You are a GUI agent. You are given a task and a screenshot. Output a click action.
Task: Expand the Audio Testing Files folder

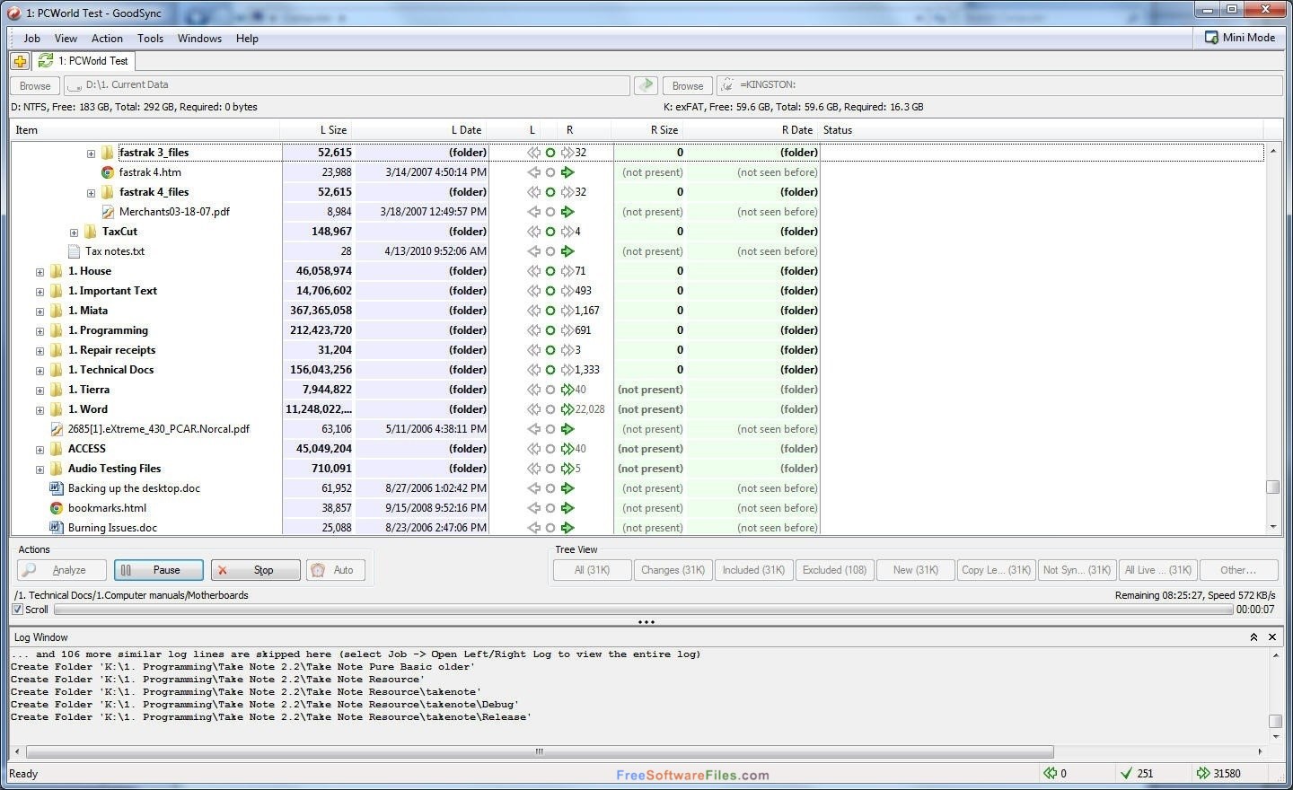[40, 470]
